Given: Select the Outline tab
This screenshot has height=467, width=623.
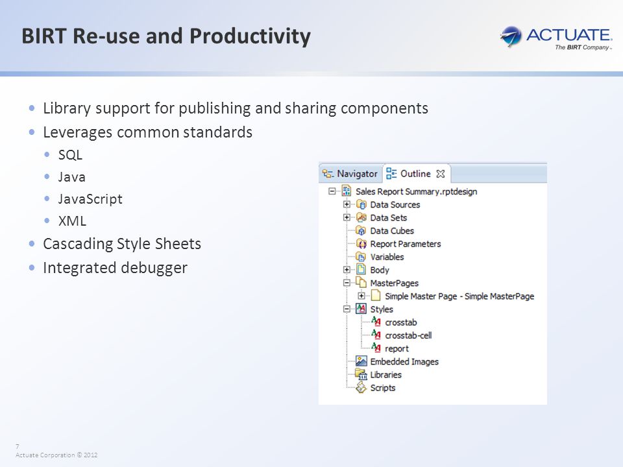Looking at the screenshot, I should point(416,174).
